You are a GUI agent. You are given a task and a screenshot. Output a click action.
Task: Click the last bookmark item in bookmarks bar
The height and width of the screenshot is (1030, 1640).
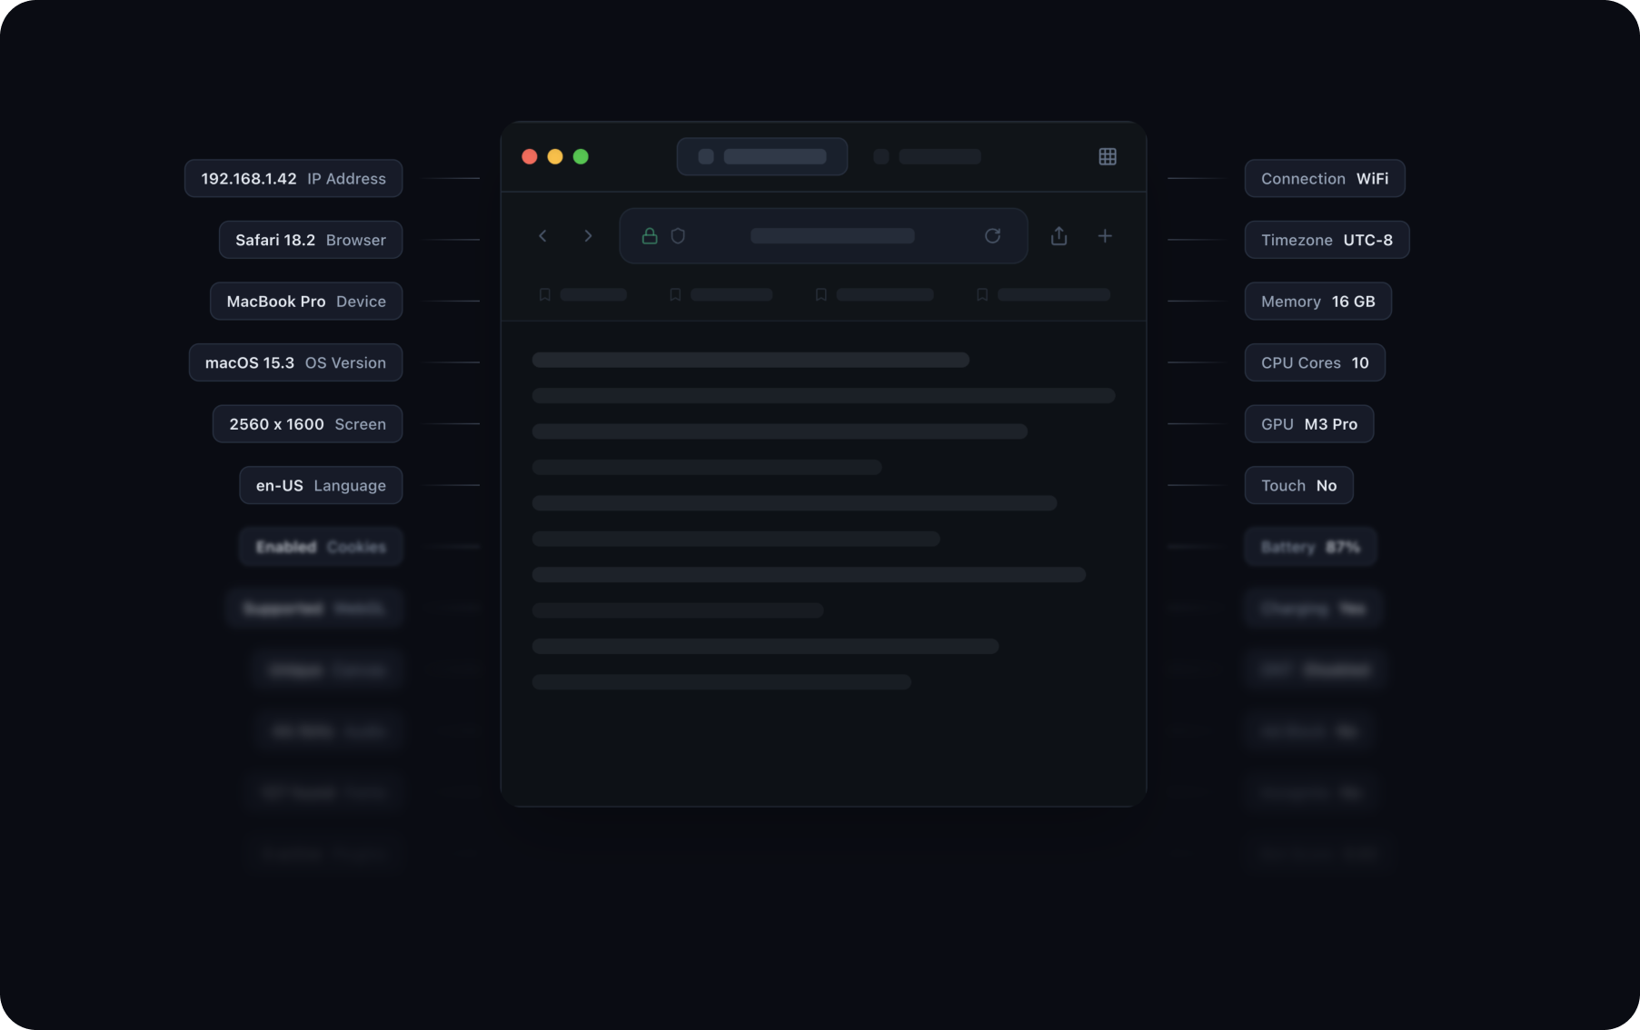point(1043,295)
